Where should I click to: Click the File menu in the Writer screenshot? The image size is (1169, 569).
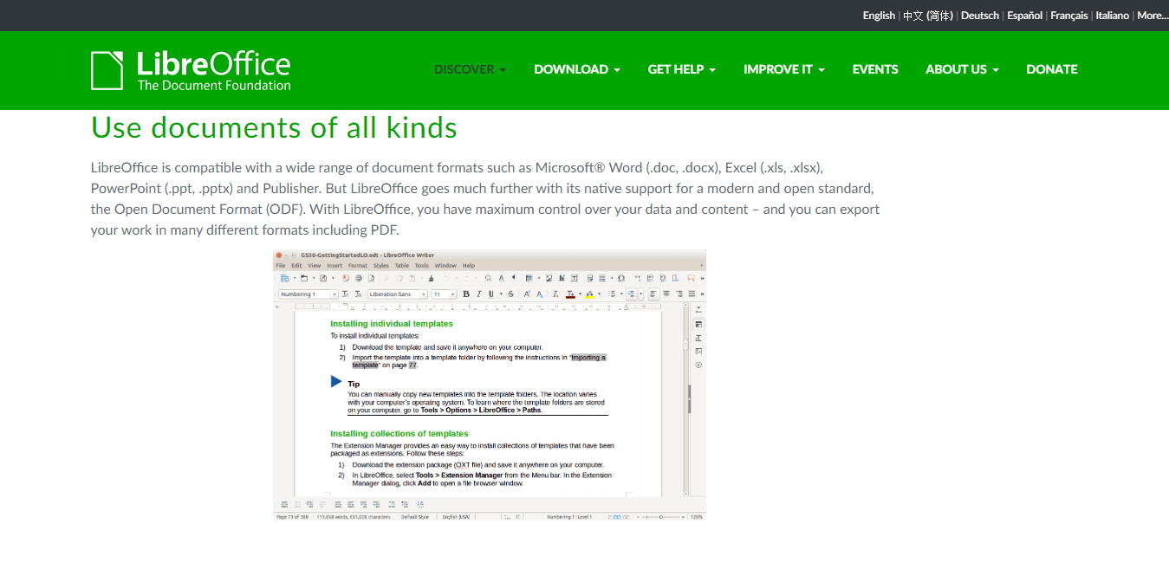281,265
